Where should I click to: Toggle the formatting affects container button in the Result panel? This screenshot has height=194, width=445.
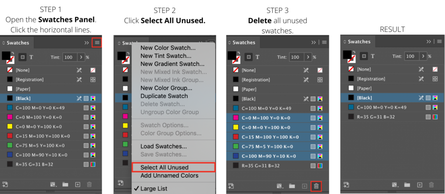[364, 56]
